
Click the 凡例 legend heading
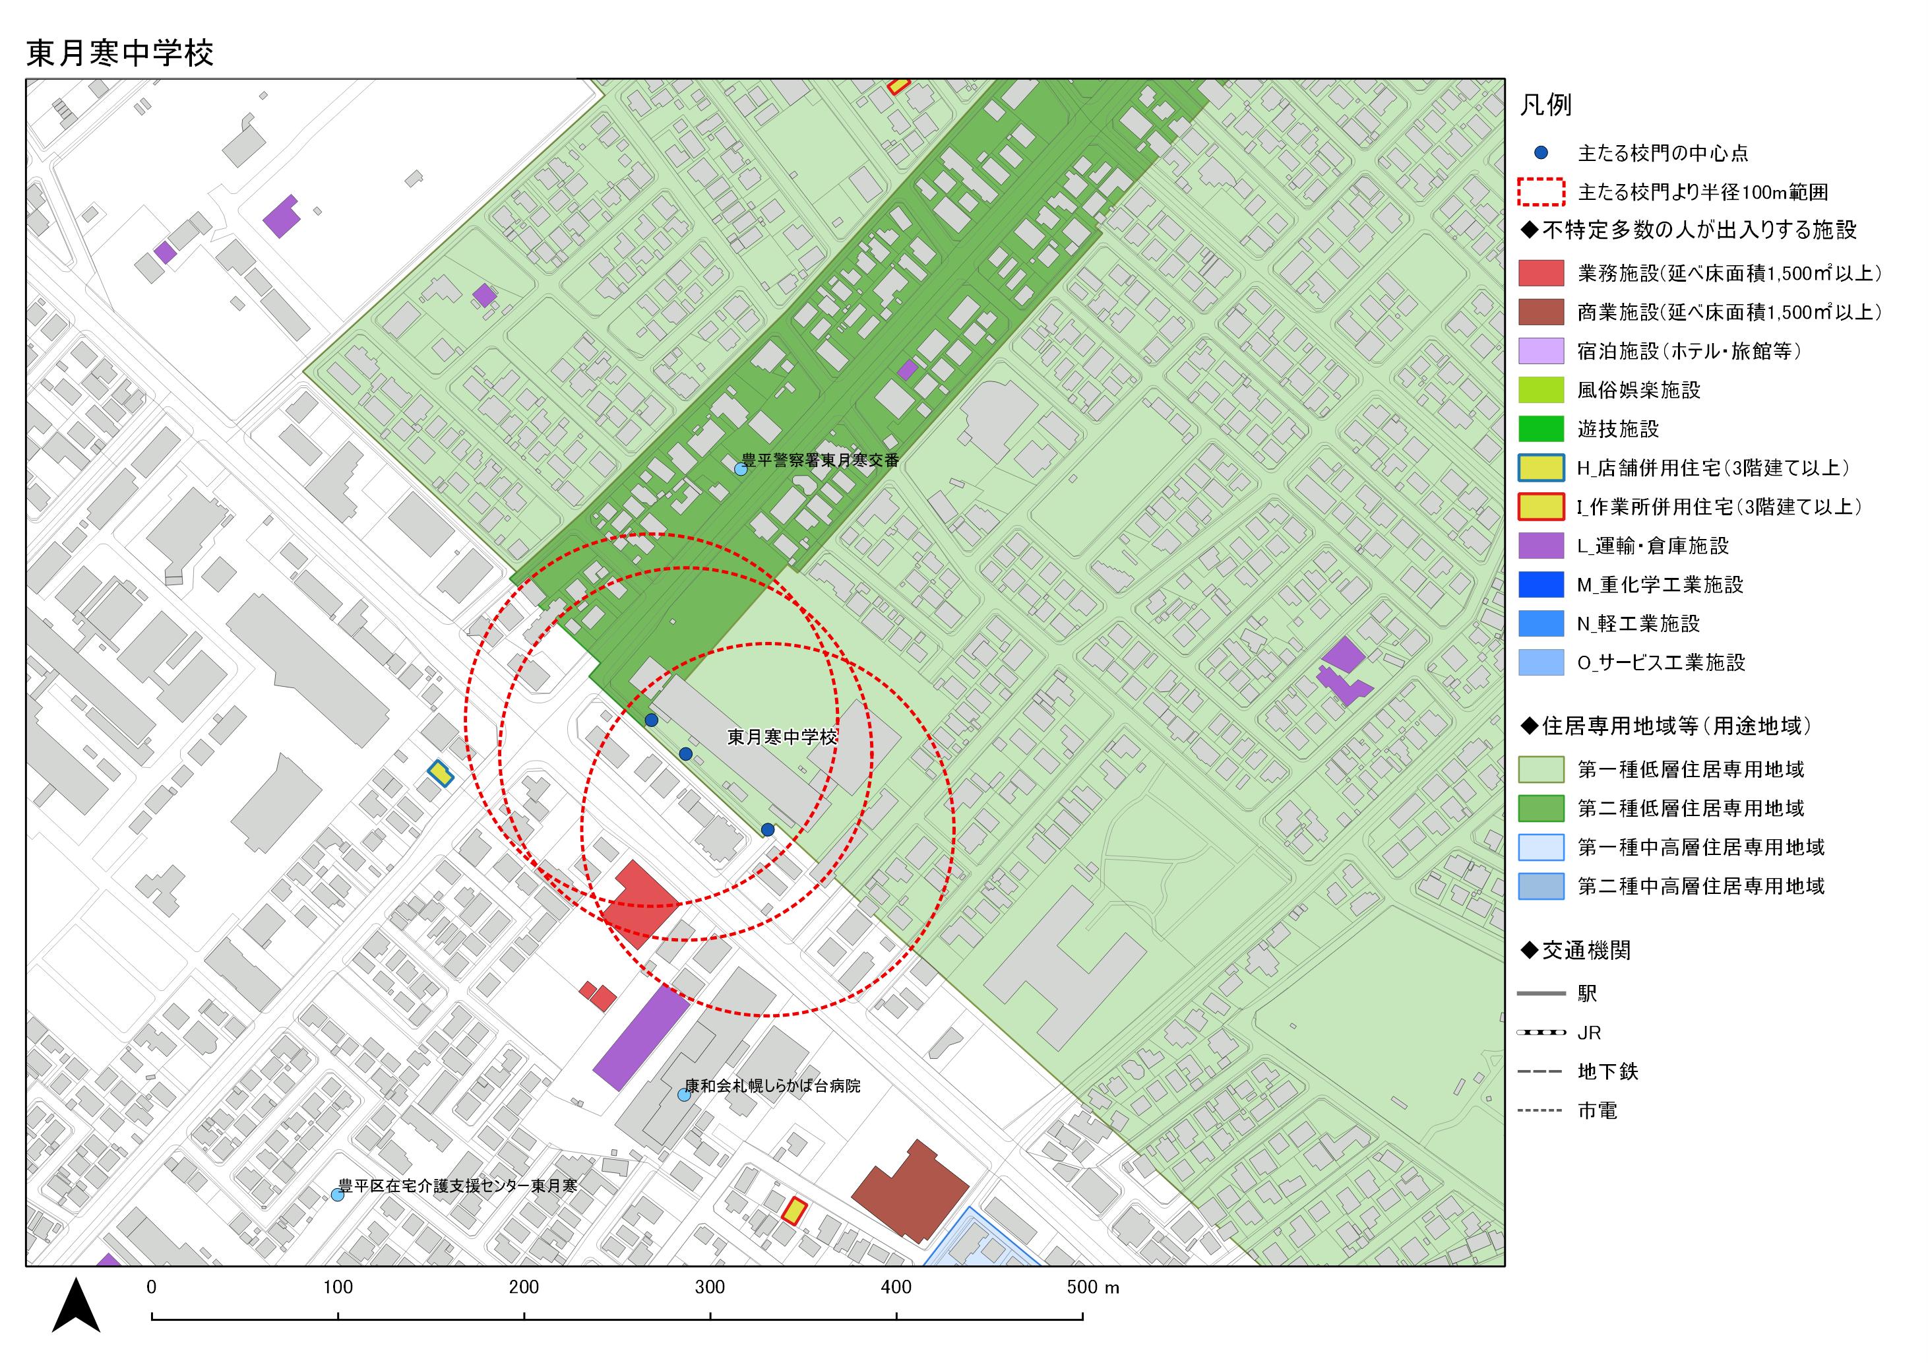click(1545, 104)
